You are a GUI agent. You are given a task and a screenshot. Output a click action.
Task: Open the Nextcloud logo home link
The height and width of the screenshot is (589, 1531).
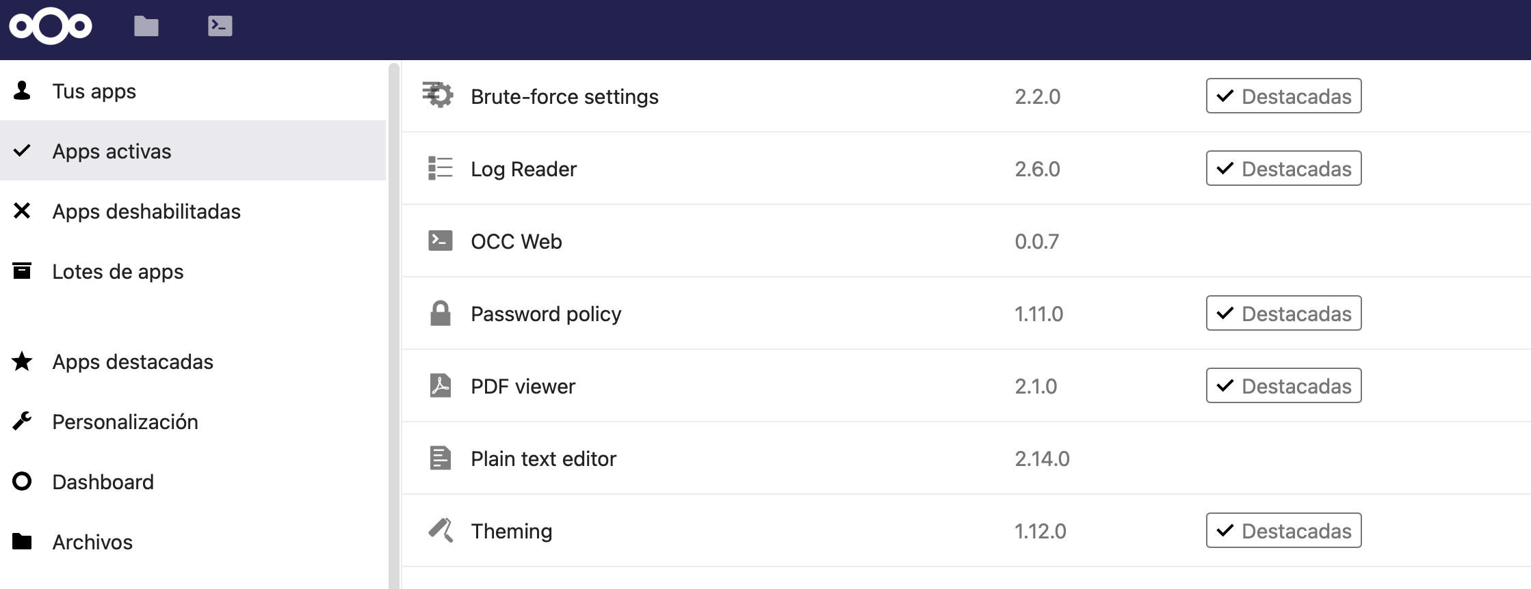tap(51, 27)
